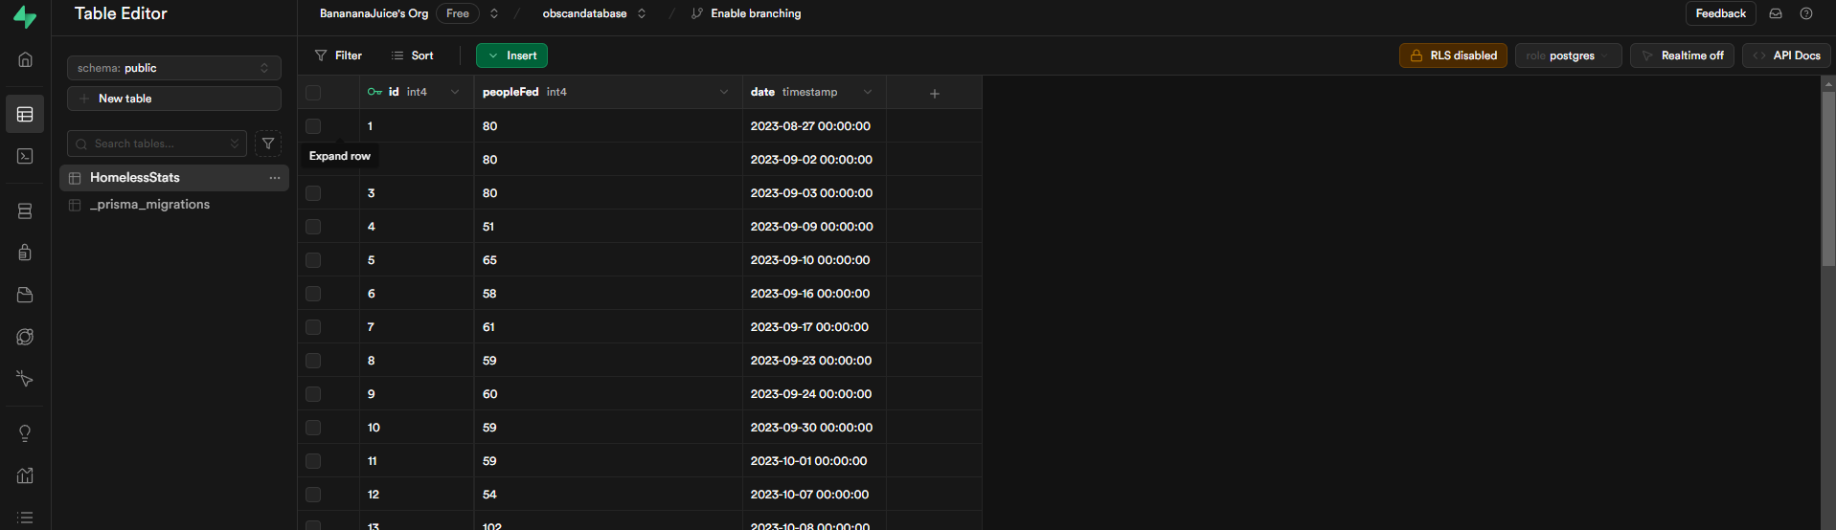The image size is (1836, 530).
Task: Click peopleFed cell with value 51
Action: [608, 227]
